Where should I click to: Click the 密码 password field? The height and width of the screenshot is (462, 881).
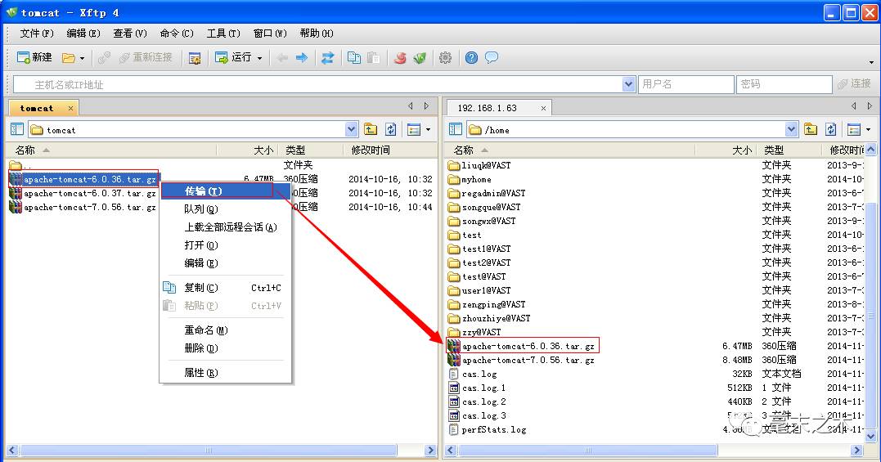tap(784, 85)
